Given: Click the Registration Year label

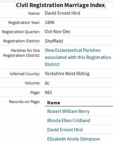Looking at the screenshot, I should pyautogui.click(x=24, y=23).
